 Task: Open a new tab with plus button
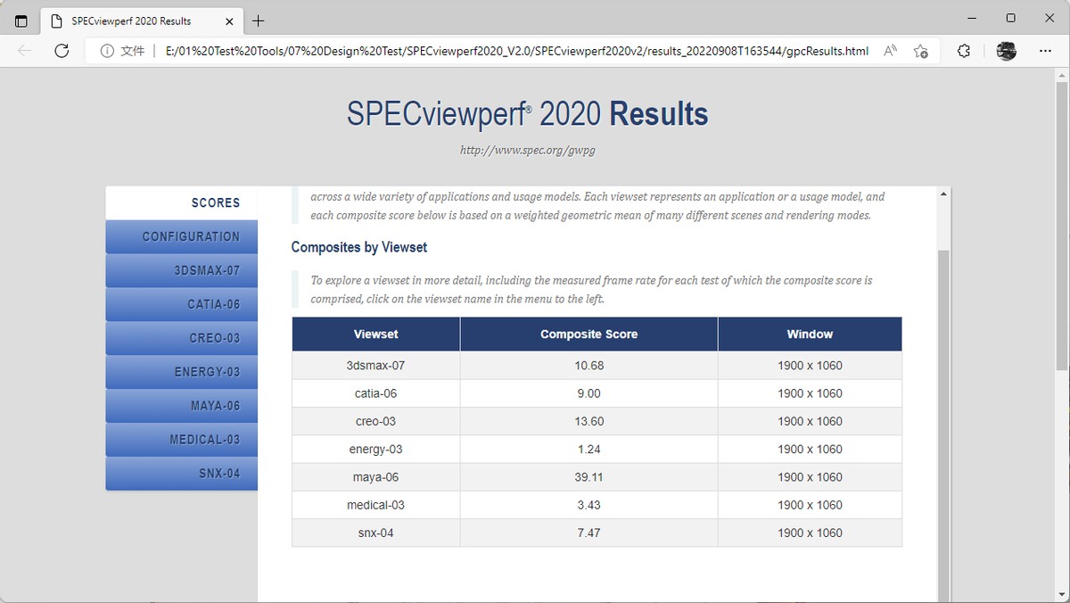[x=259, y=21]
